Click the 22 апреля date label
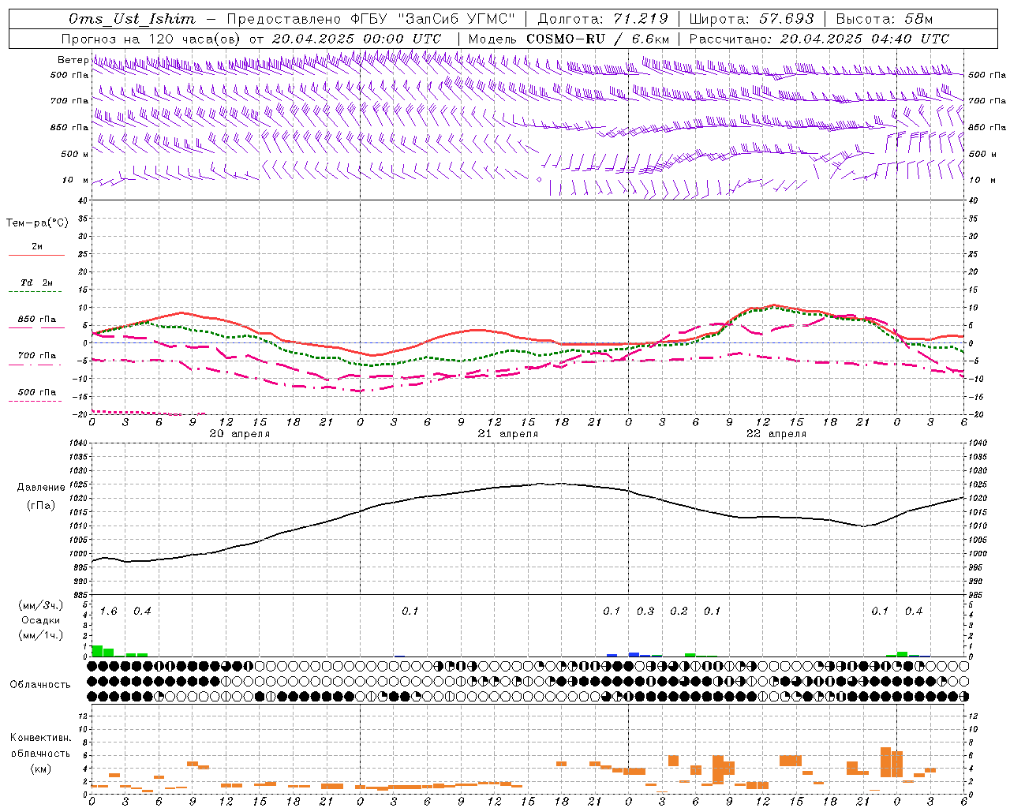 point(776,433)
